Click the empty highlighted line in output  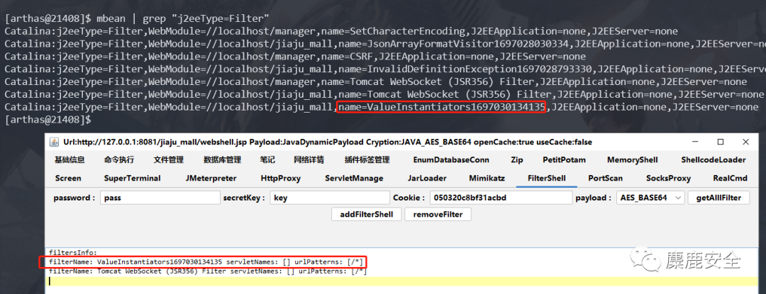click(401, 281)
